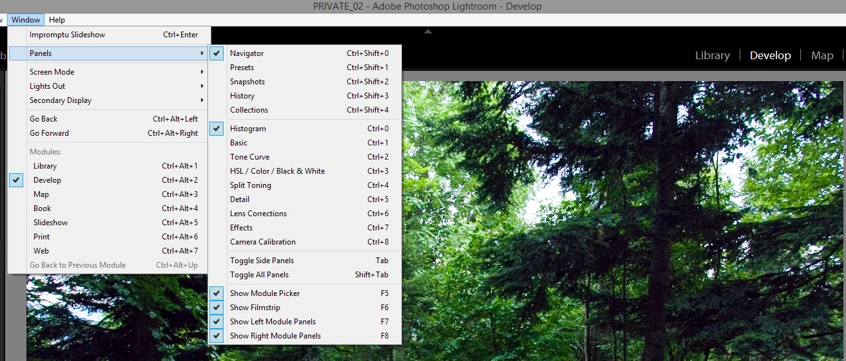Viewport: 846px width, 361px height.
Task: Open the Window menu
Action: click(26, 20)
